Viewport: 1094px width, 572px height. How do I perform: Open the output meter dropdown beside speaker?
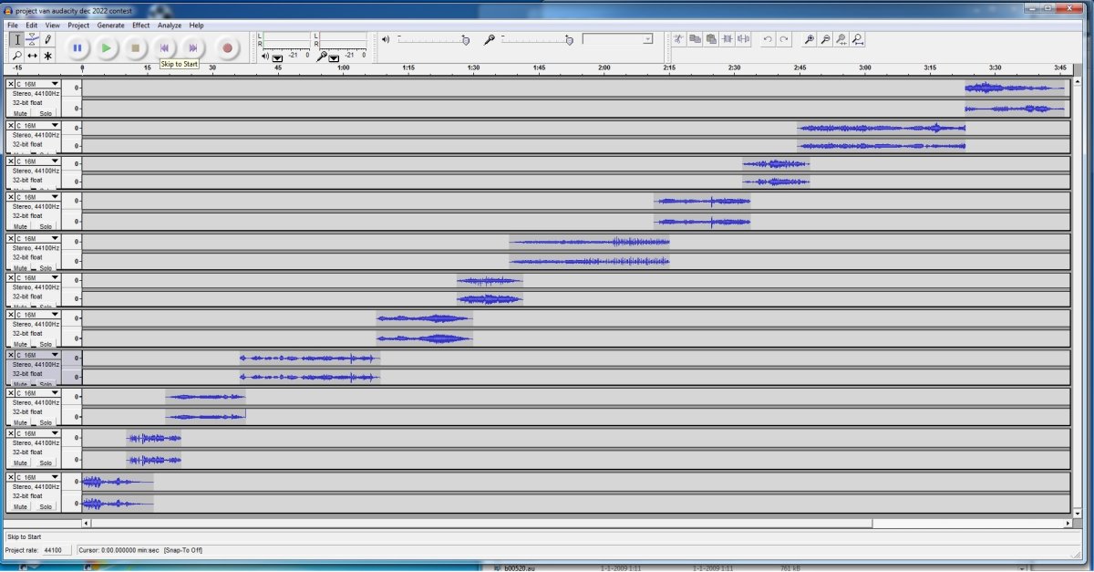coord(277,57)
